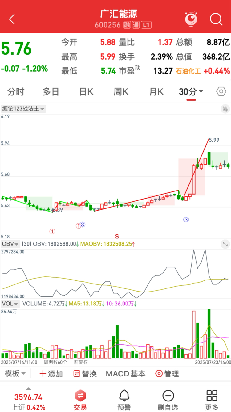Click the 替换 replace indicator icon

pyautogui.click(x=77, y=374)
